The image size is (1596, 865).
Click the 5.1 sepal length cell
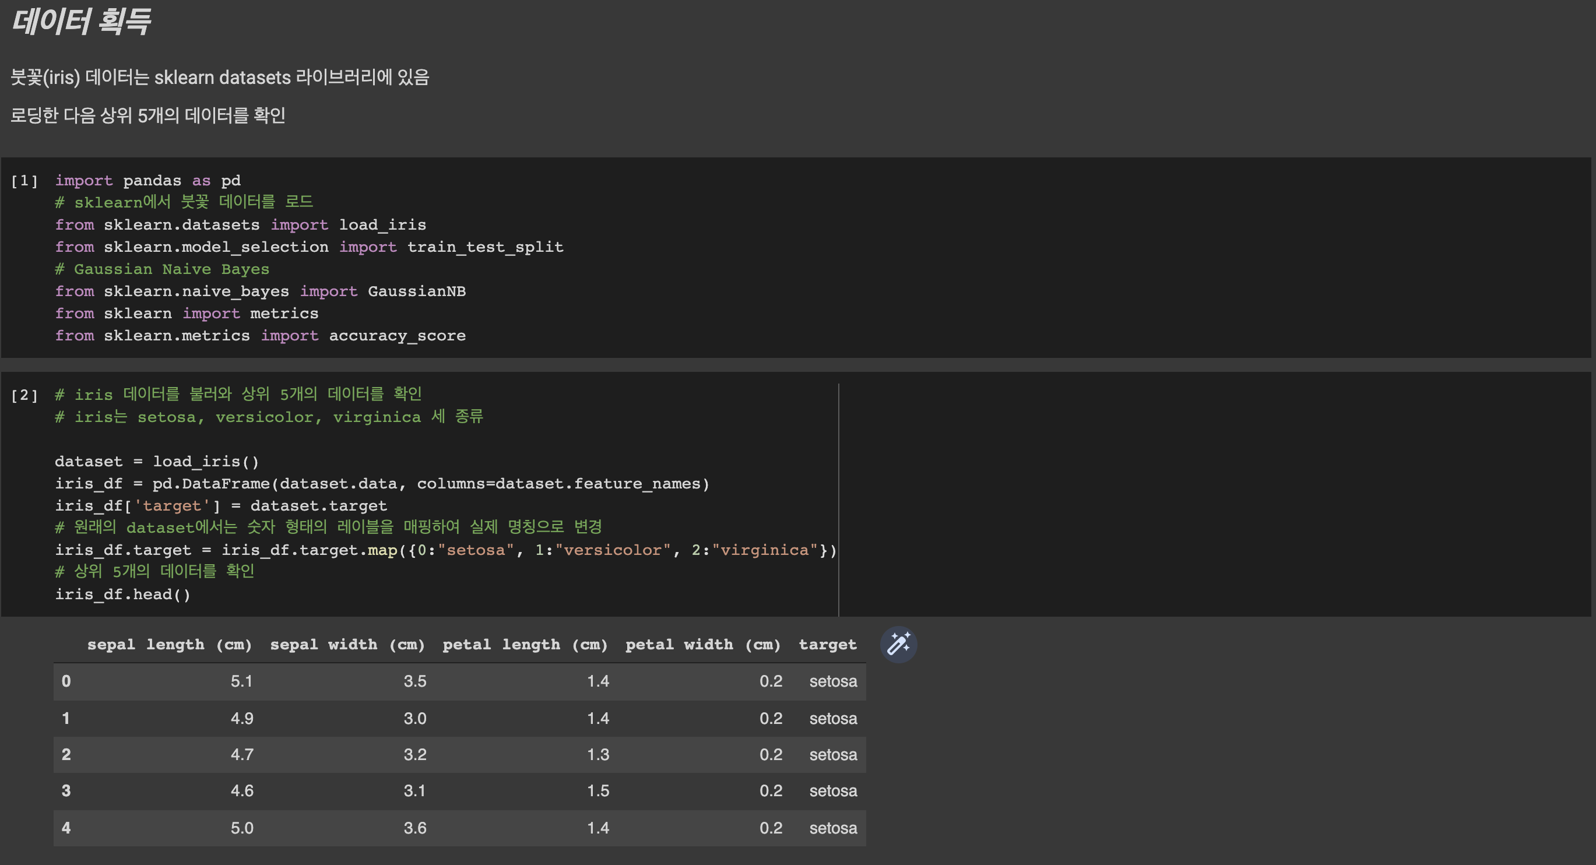(242, 681)
